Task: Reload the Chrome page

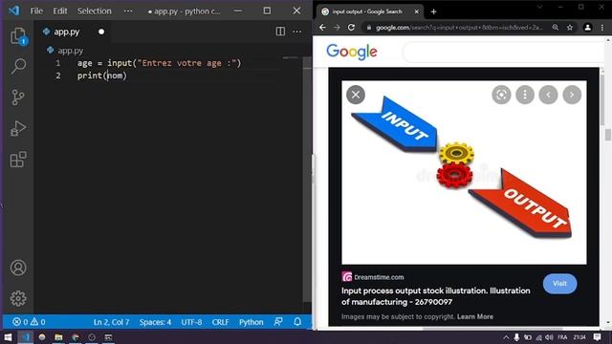Action: pyautogui.click(x=351, y=28)
